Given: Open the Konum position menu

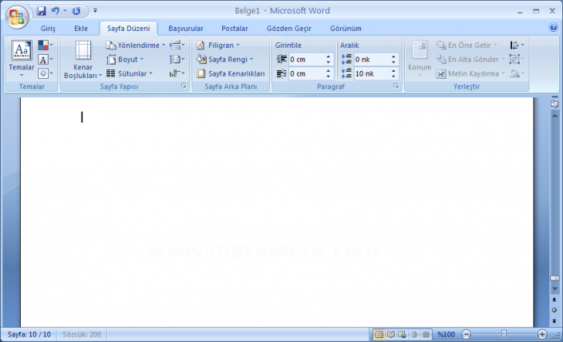Looking at the screenshot, I should coord(420,59).
